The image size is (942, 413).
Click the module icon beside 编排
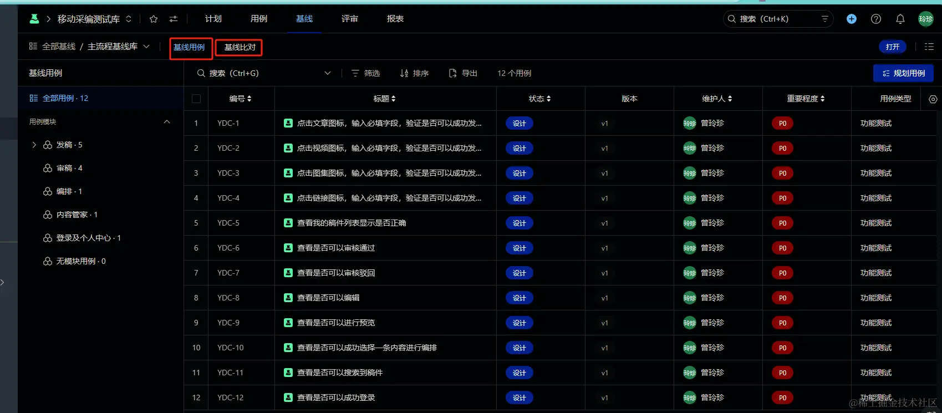click(48, 191)
